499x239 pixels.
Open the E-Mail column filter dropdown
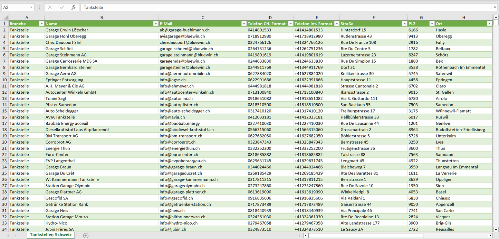coord(243,24)
